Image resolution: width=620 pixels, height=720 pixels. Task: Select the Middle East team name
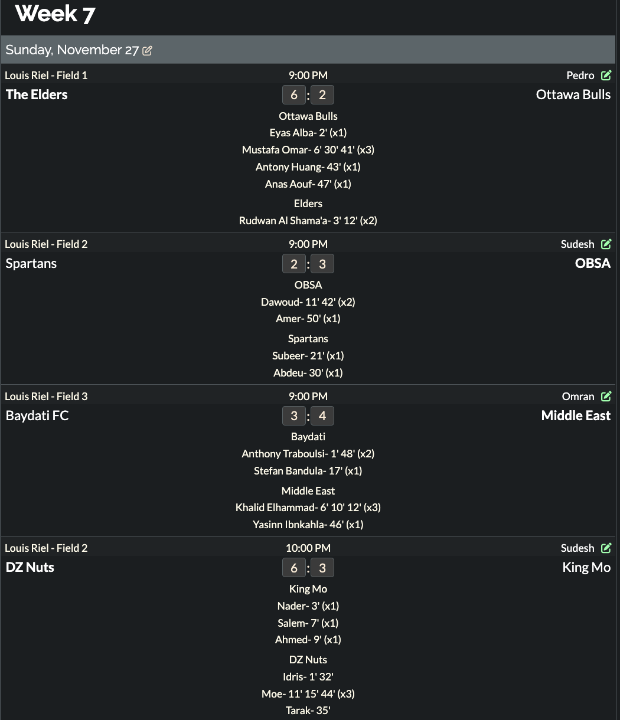click(x=576, y=415)
